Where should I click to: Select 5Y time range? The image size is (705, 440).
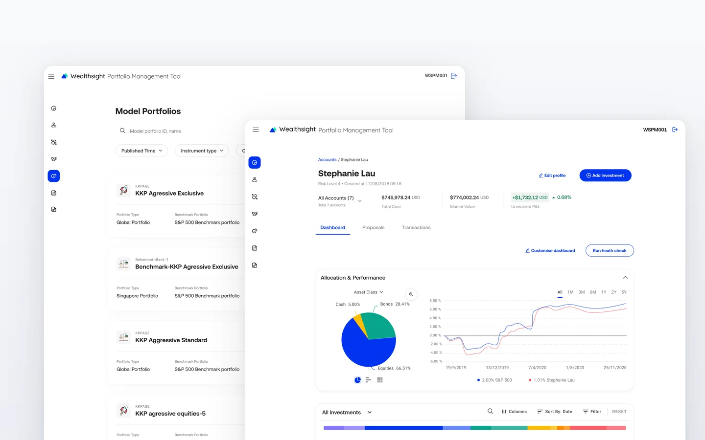pos(624,292)
